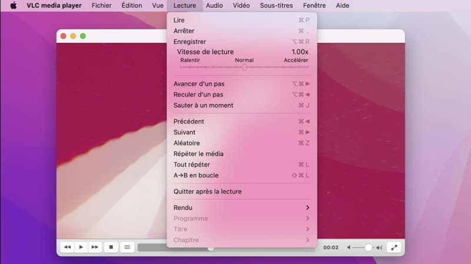The image size is (471, 264).
Task: Open the Fenêtre menu
Action: pos(314,5)
